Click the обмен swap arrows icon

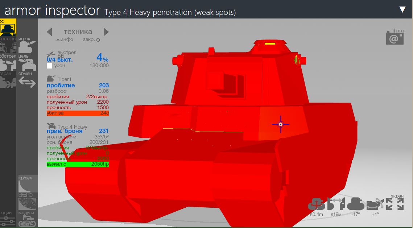27,82
